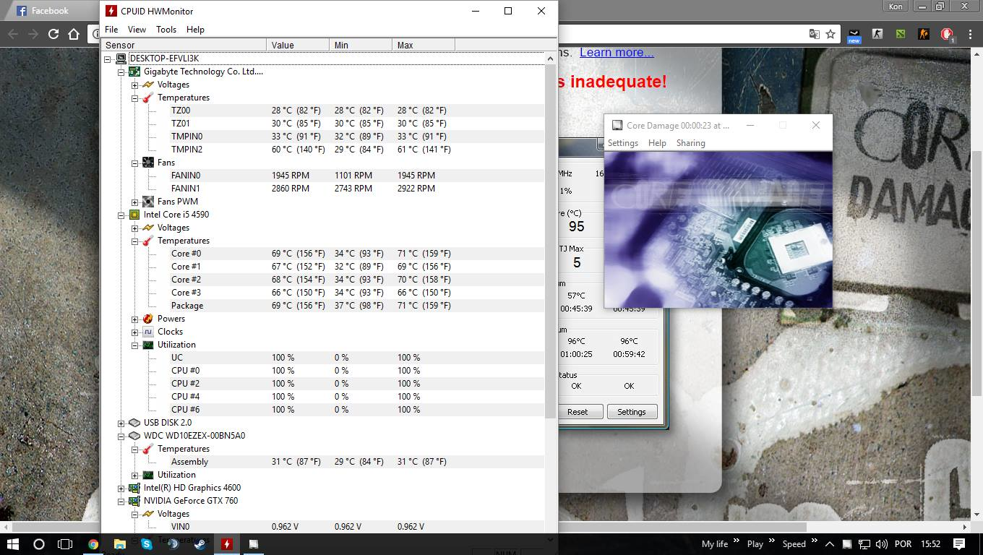The image size is (983, 555).
Task: Collapse the Fans section
Action: pyautogui.click(x=135, y=163)
